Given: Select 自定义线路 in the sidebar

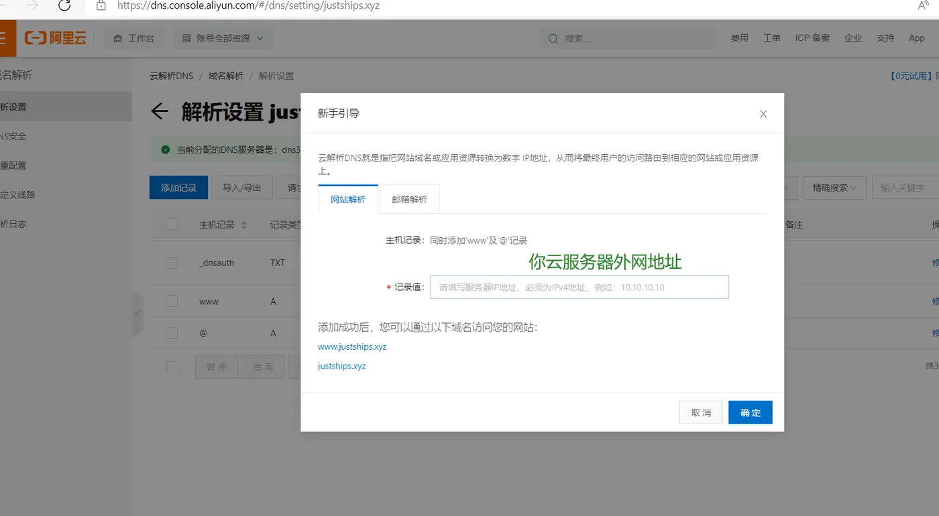Looking at the screenshot, I should (17, 194).
